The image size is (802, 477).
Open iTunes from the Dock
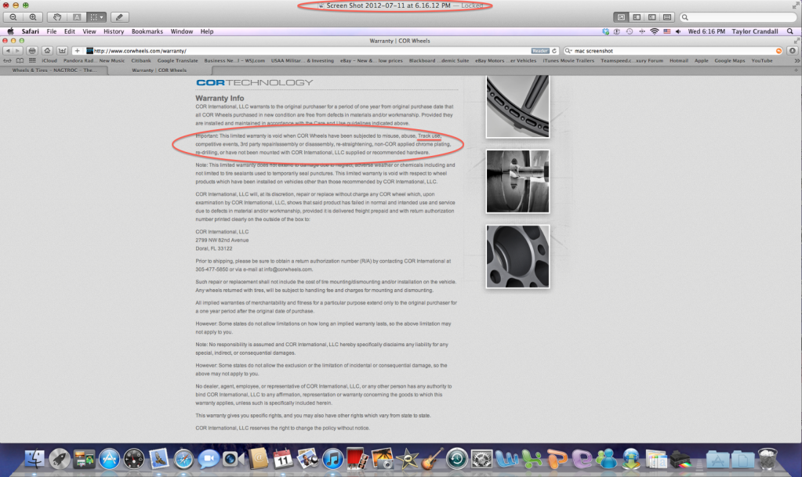point(332,459)
